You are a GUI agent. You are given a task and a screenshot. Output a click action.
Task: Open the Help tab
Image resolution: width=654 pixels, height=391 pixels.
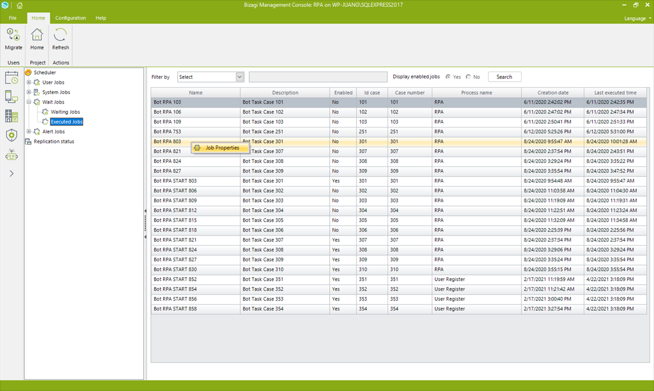pos(101,18)
